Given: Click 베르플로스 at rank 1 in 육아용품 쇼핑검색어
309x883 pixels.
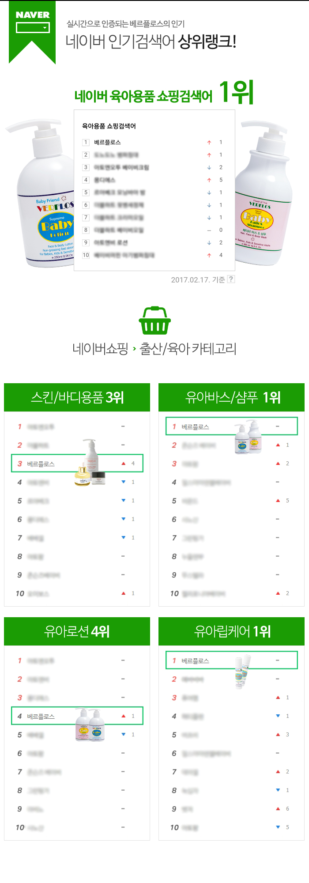Looking at the screenshot, I should click(x=107, y=142).
